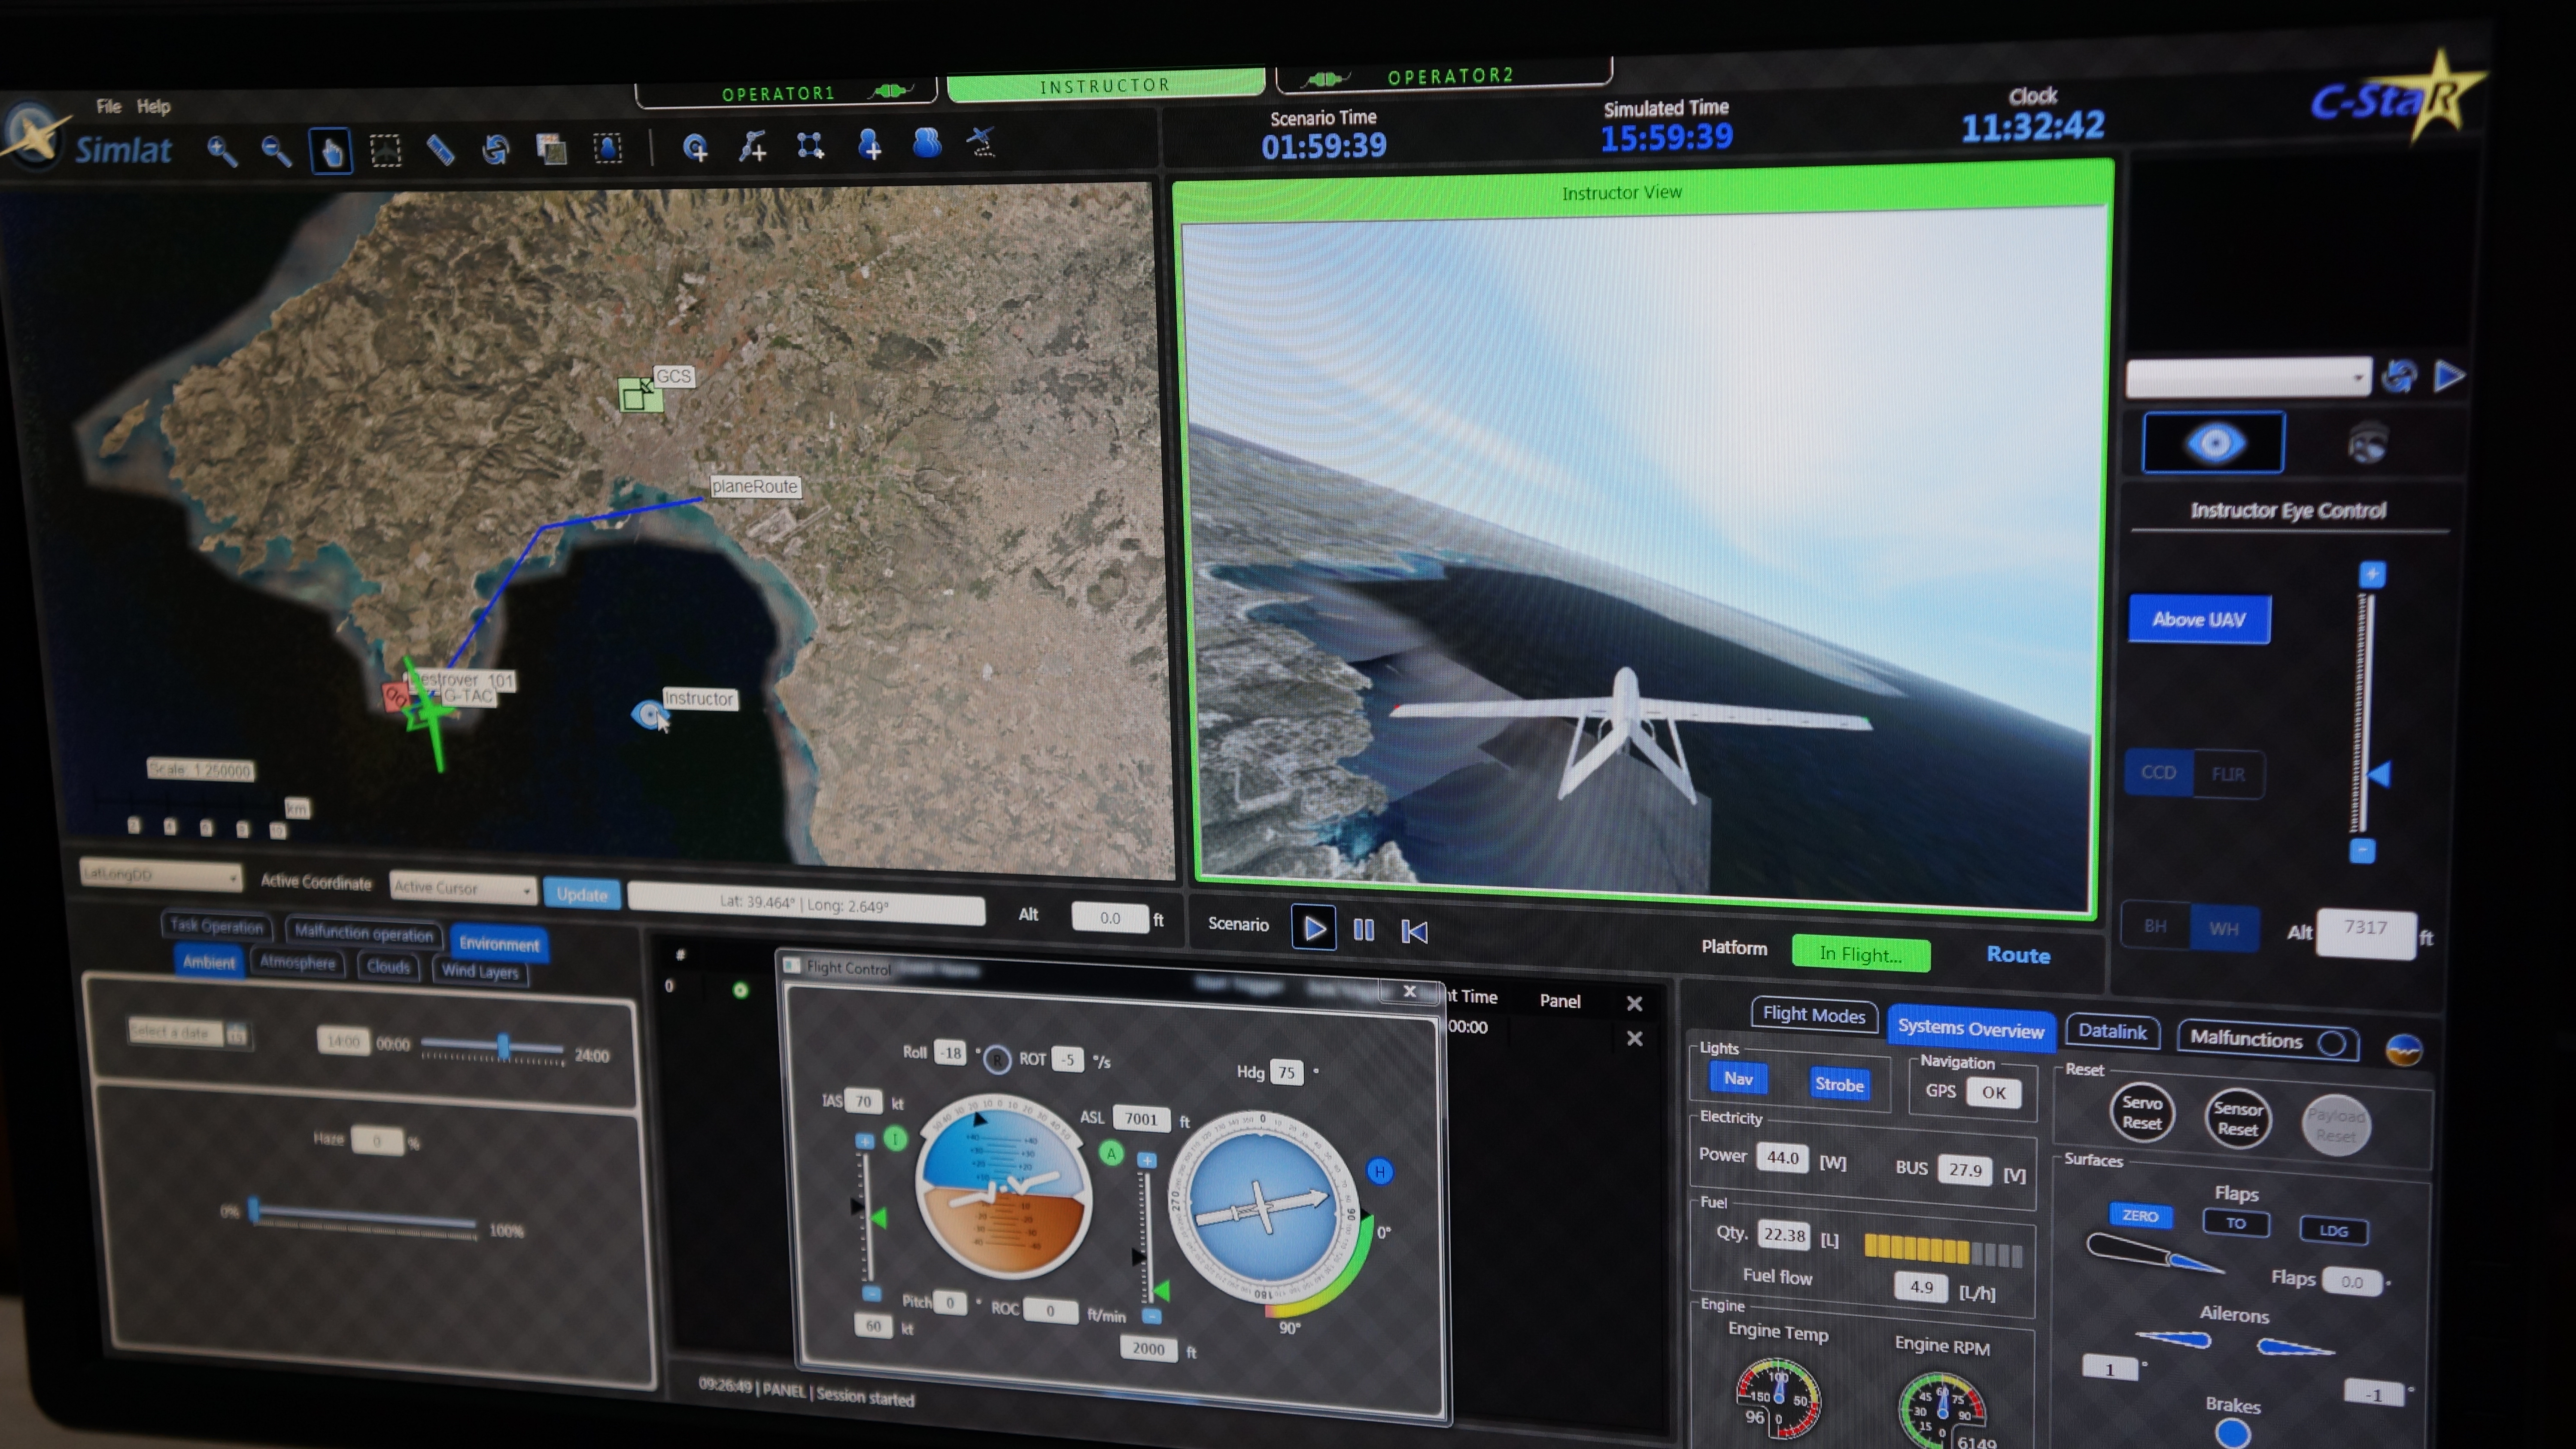Select the zoom out magnifier tool

point(276,151)
